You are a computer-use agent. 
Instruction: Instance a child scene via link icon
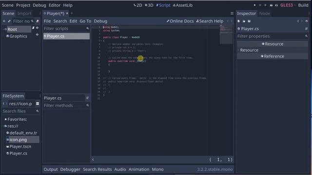click(9, 21)
